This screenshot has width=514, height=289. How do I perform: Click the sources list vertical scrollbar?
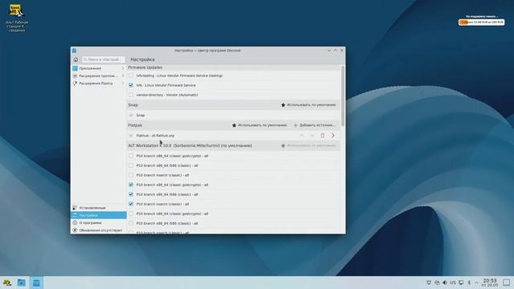tap(343, 96)
